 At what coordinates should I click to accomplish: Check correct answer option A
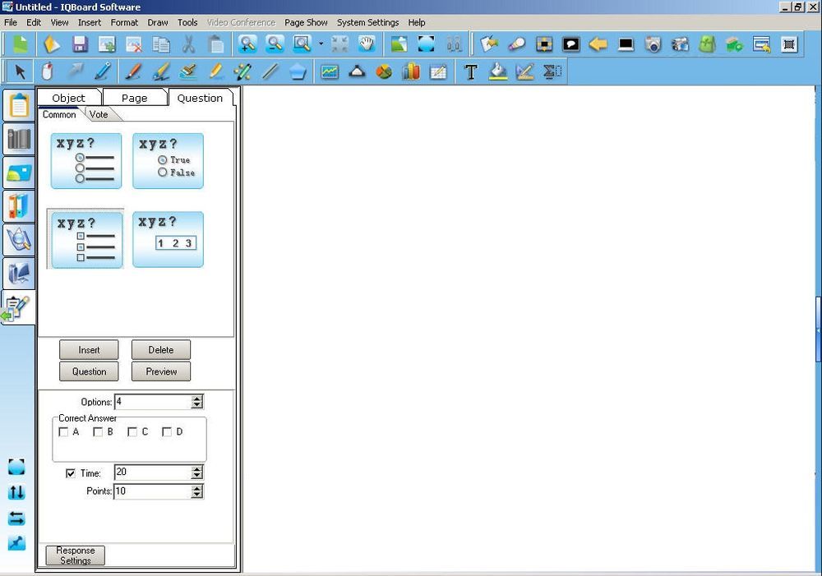(x=65, y=431)
